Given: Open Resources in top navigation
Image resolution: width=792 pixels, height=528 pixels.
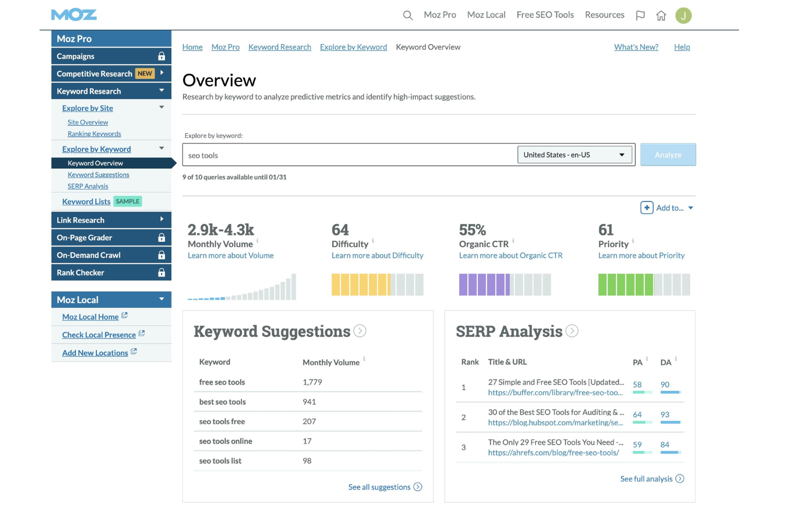Looking at the screenshot, I should pyautogui.click(x=605, y=15).
